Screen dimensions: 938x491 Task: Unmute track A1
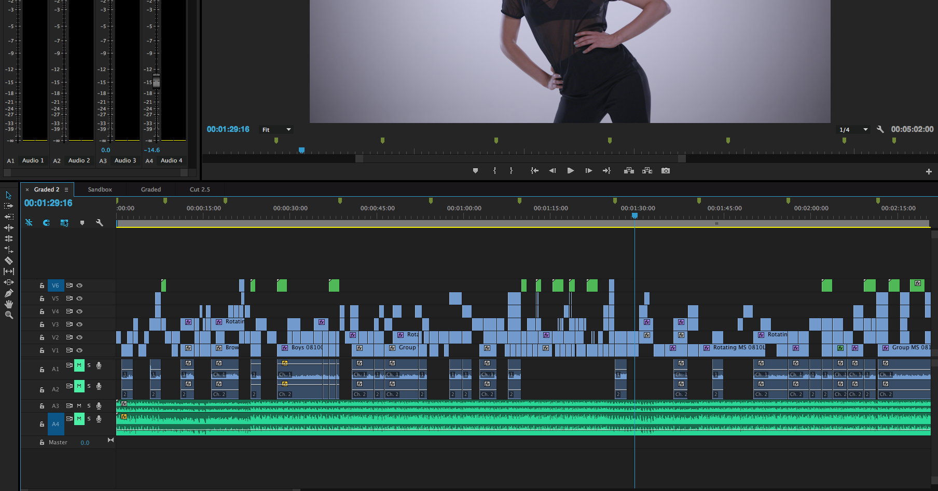click(x=79, y=365)
